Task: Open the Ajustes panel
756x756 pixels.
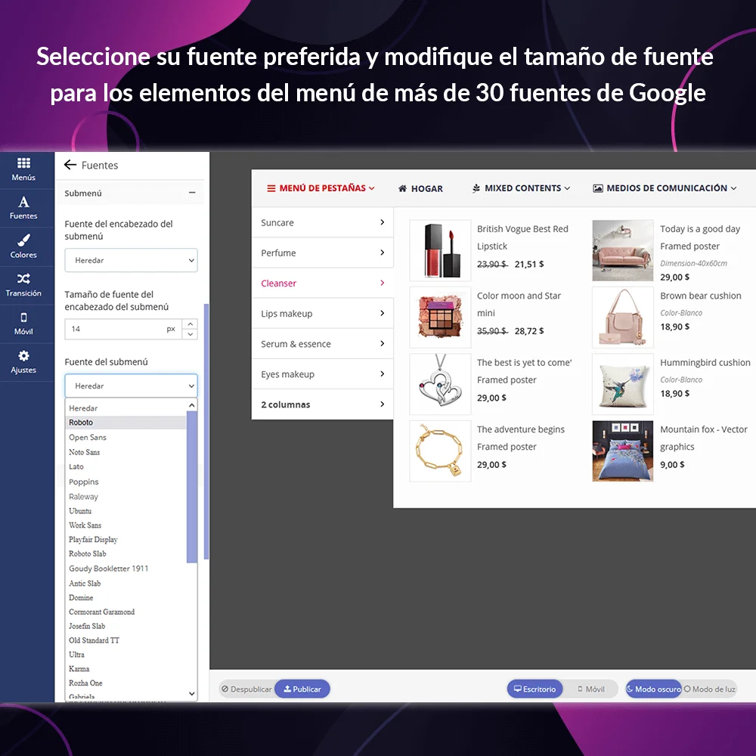Action: (25, 363)
